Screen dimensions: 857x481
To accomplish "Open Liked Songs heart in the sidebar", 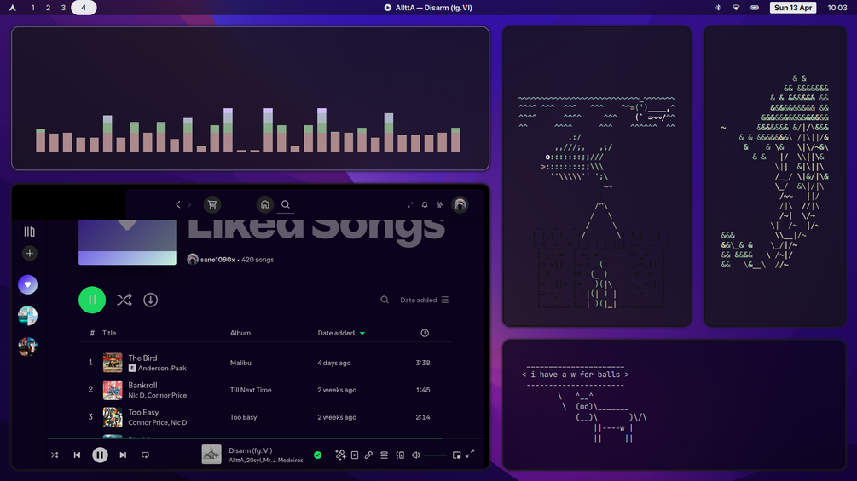I will tap(27, 284).
